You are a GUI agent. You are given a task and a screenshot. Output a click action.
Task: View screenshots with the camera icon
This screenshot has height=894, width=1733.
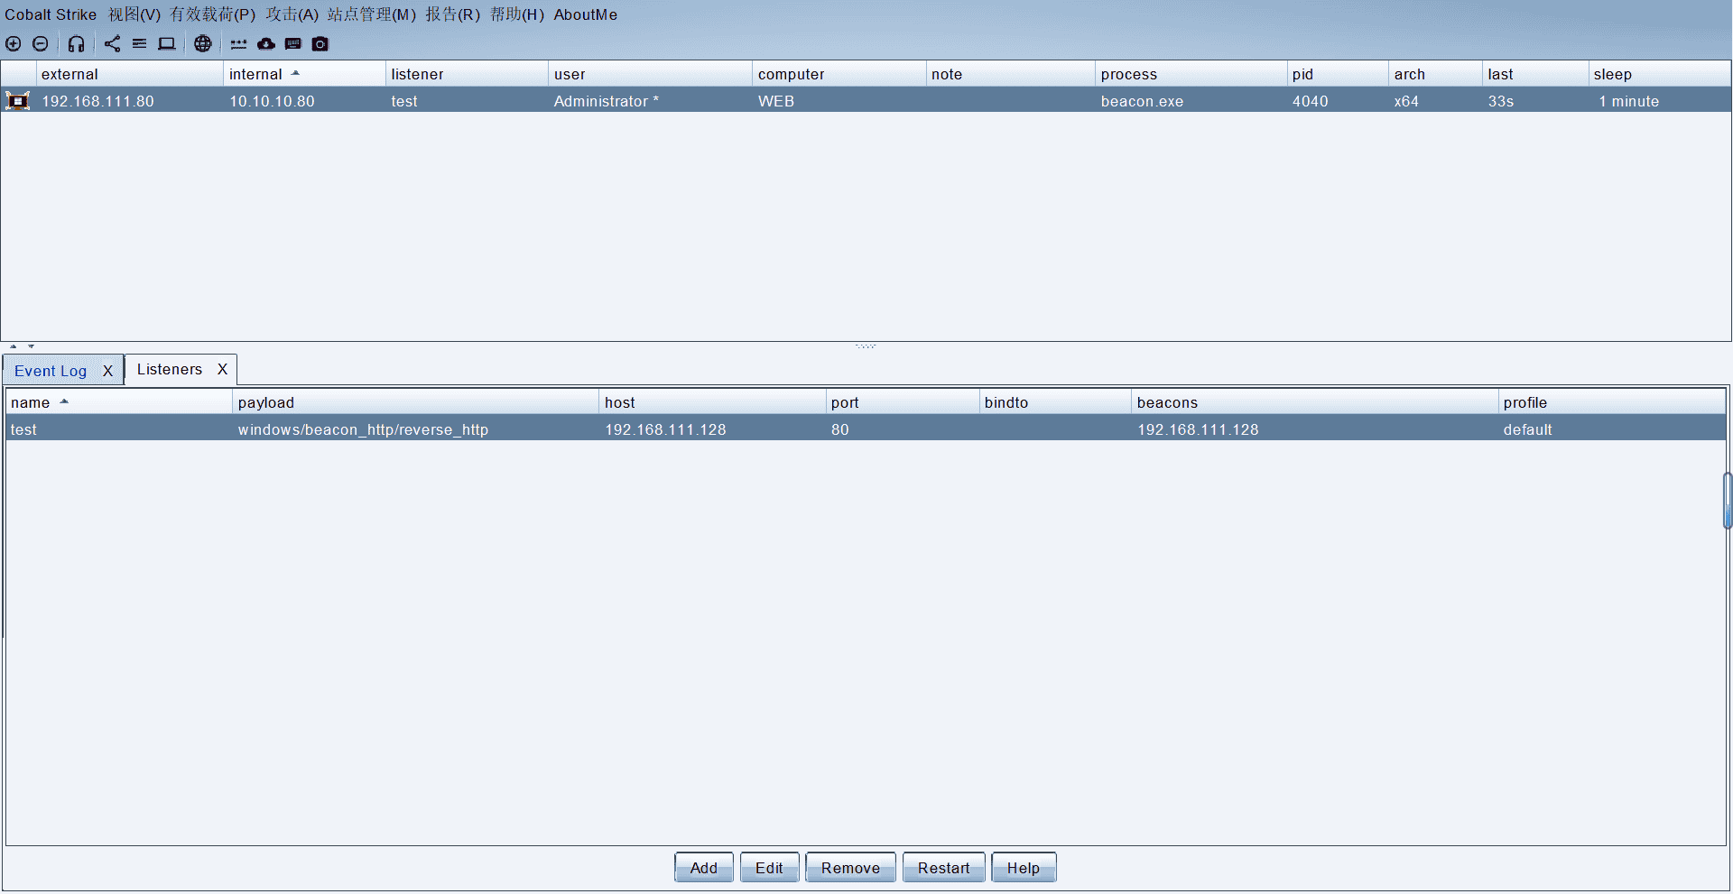tap(320, 44)
